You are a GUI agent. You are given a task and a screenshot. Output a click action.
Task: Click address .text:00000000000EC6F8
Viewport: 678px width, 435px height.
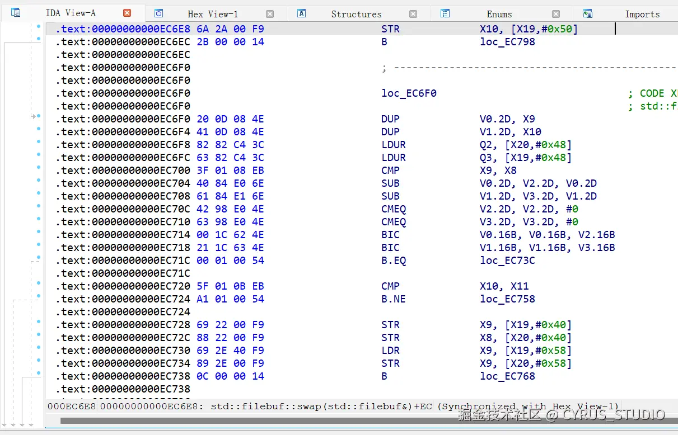pyautogui.click(x=123, y=145)
